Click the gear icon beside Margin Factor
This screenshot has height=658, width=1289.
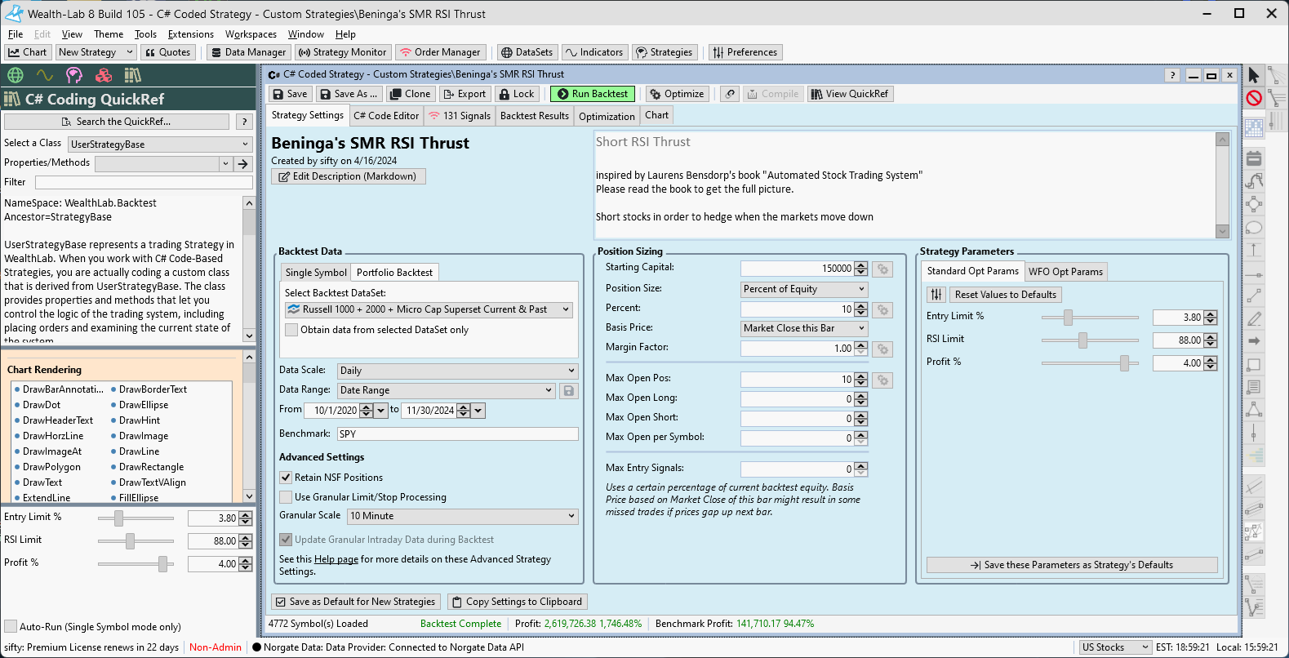click(x=882, y=349)
